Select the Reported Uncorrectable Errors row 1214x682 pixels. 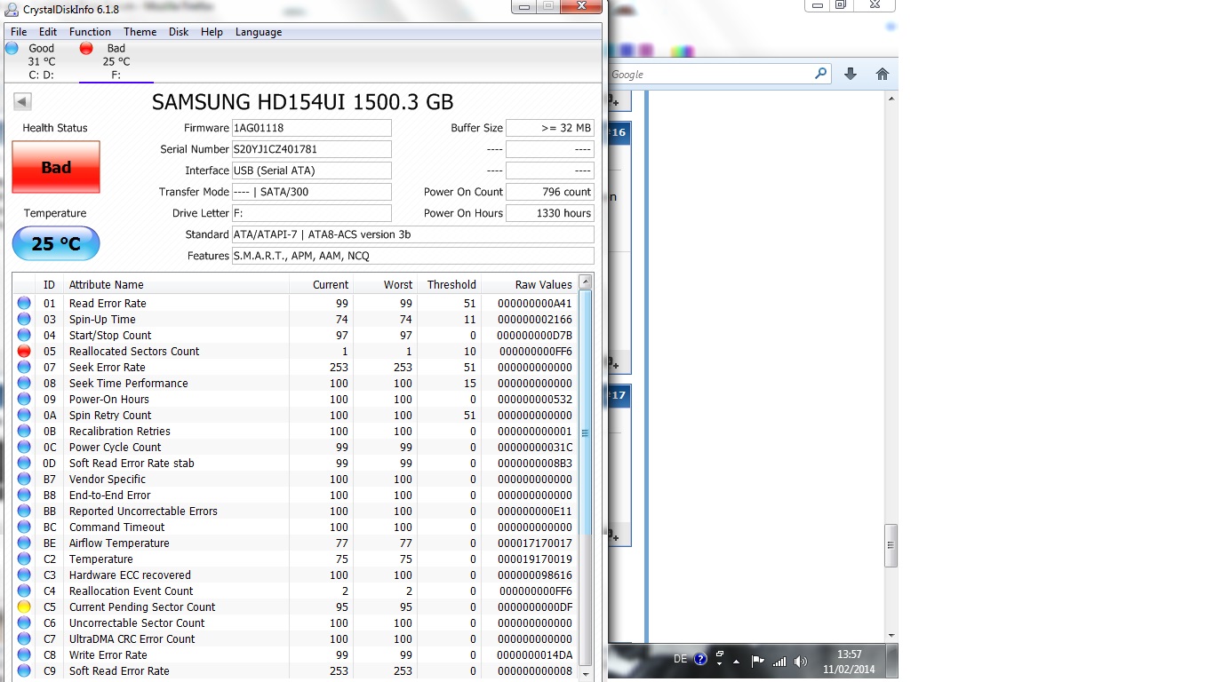(x=295, y=511)
